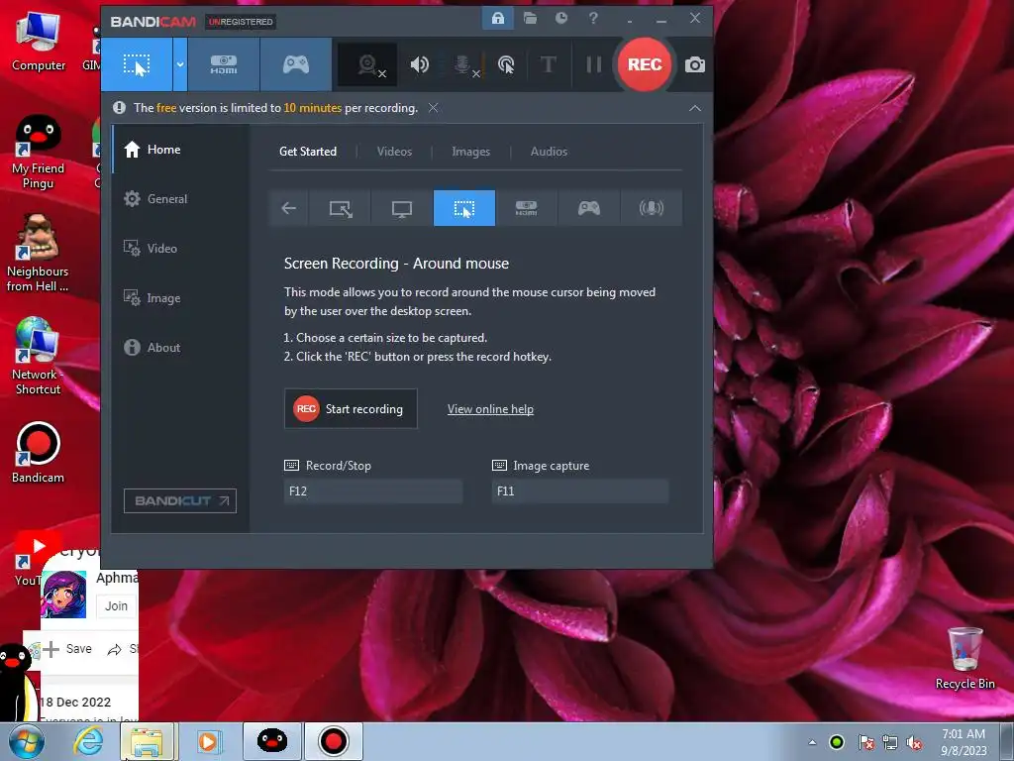Click the camera screenshot icon

pyautogui.click(x=694, y=64)
